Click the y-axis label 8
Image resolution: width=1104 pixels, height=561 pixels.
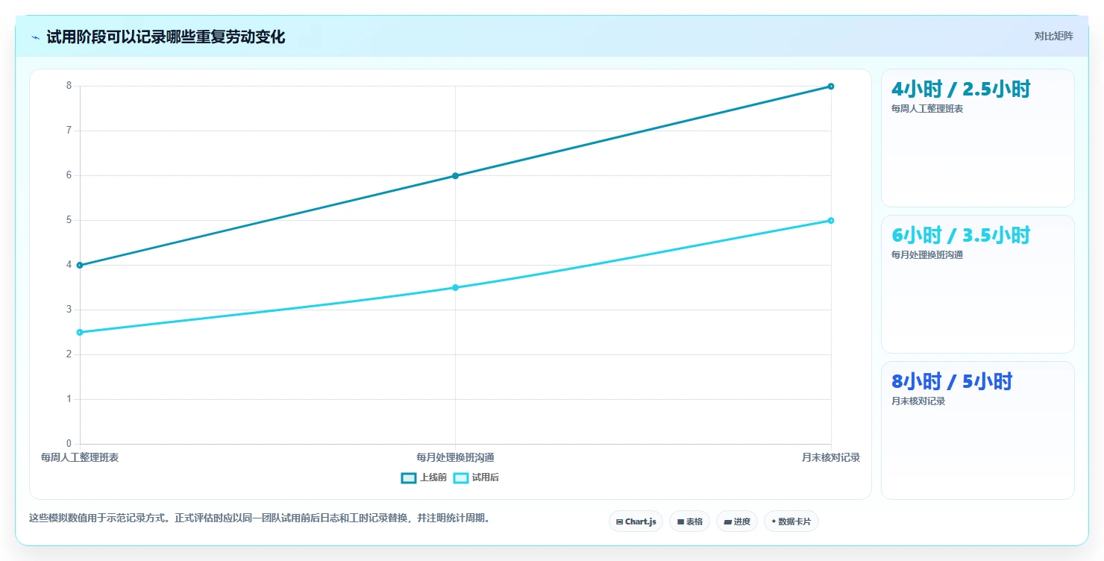tap(69, 86)
